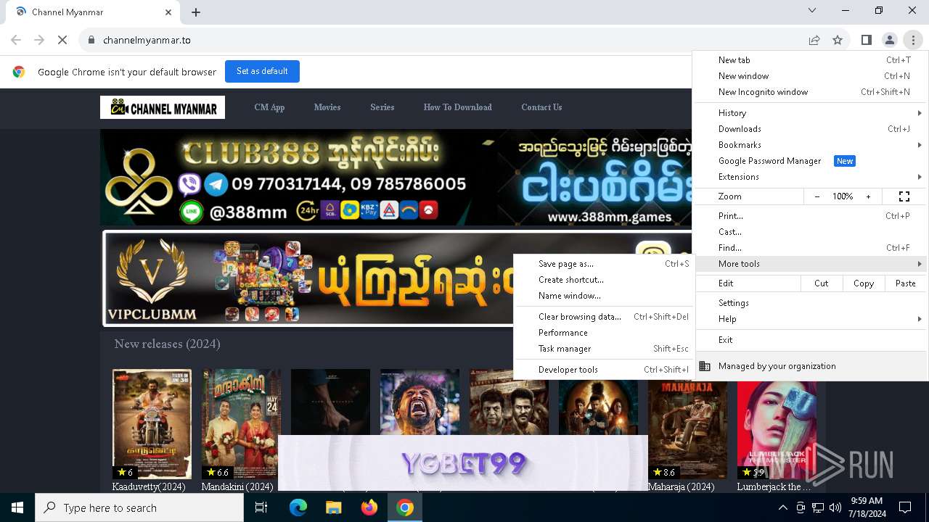Close the Channel Myanmar tab
Screen dimensions: 929x522
coord(168,12)
